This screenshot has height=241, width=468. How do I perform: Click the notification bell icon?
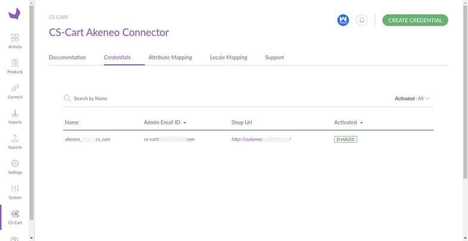coord(362,20)
